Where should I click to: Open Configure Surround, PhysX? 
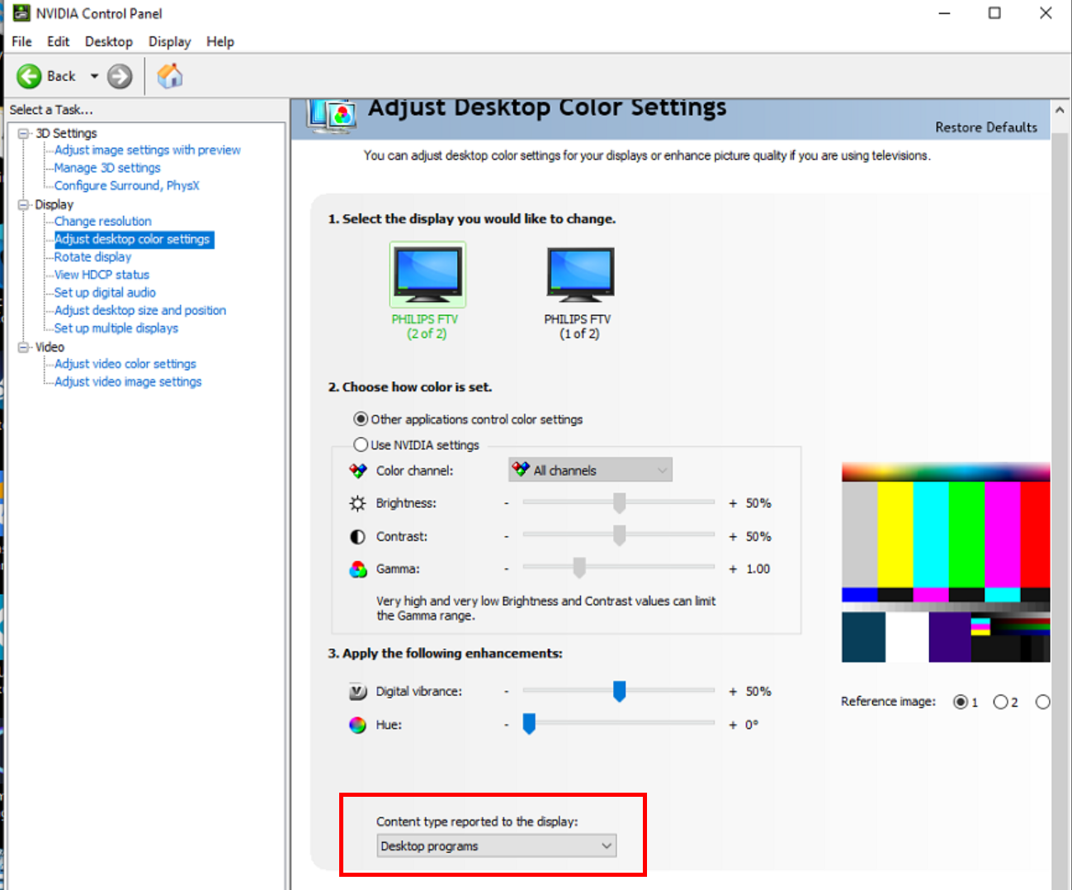(127, 186)
